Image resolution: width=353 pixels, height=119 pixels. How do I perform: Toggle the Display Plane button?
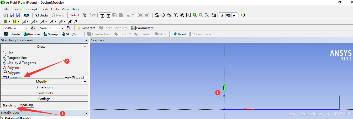[x=222, y=15]
